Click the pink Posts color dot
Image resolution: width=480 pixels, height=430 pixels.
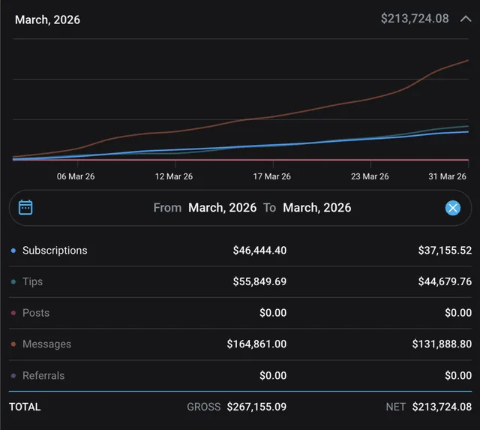pos(13,313)
